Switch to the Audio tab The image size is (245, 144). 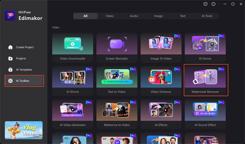tap(134, 16)
